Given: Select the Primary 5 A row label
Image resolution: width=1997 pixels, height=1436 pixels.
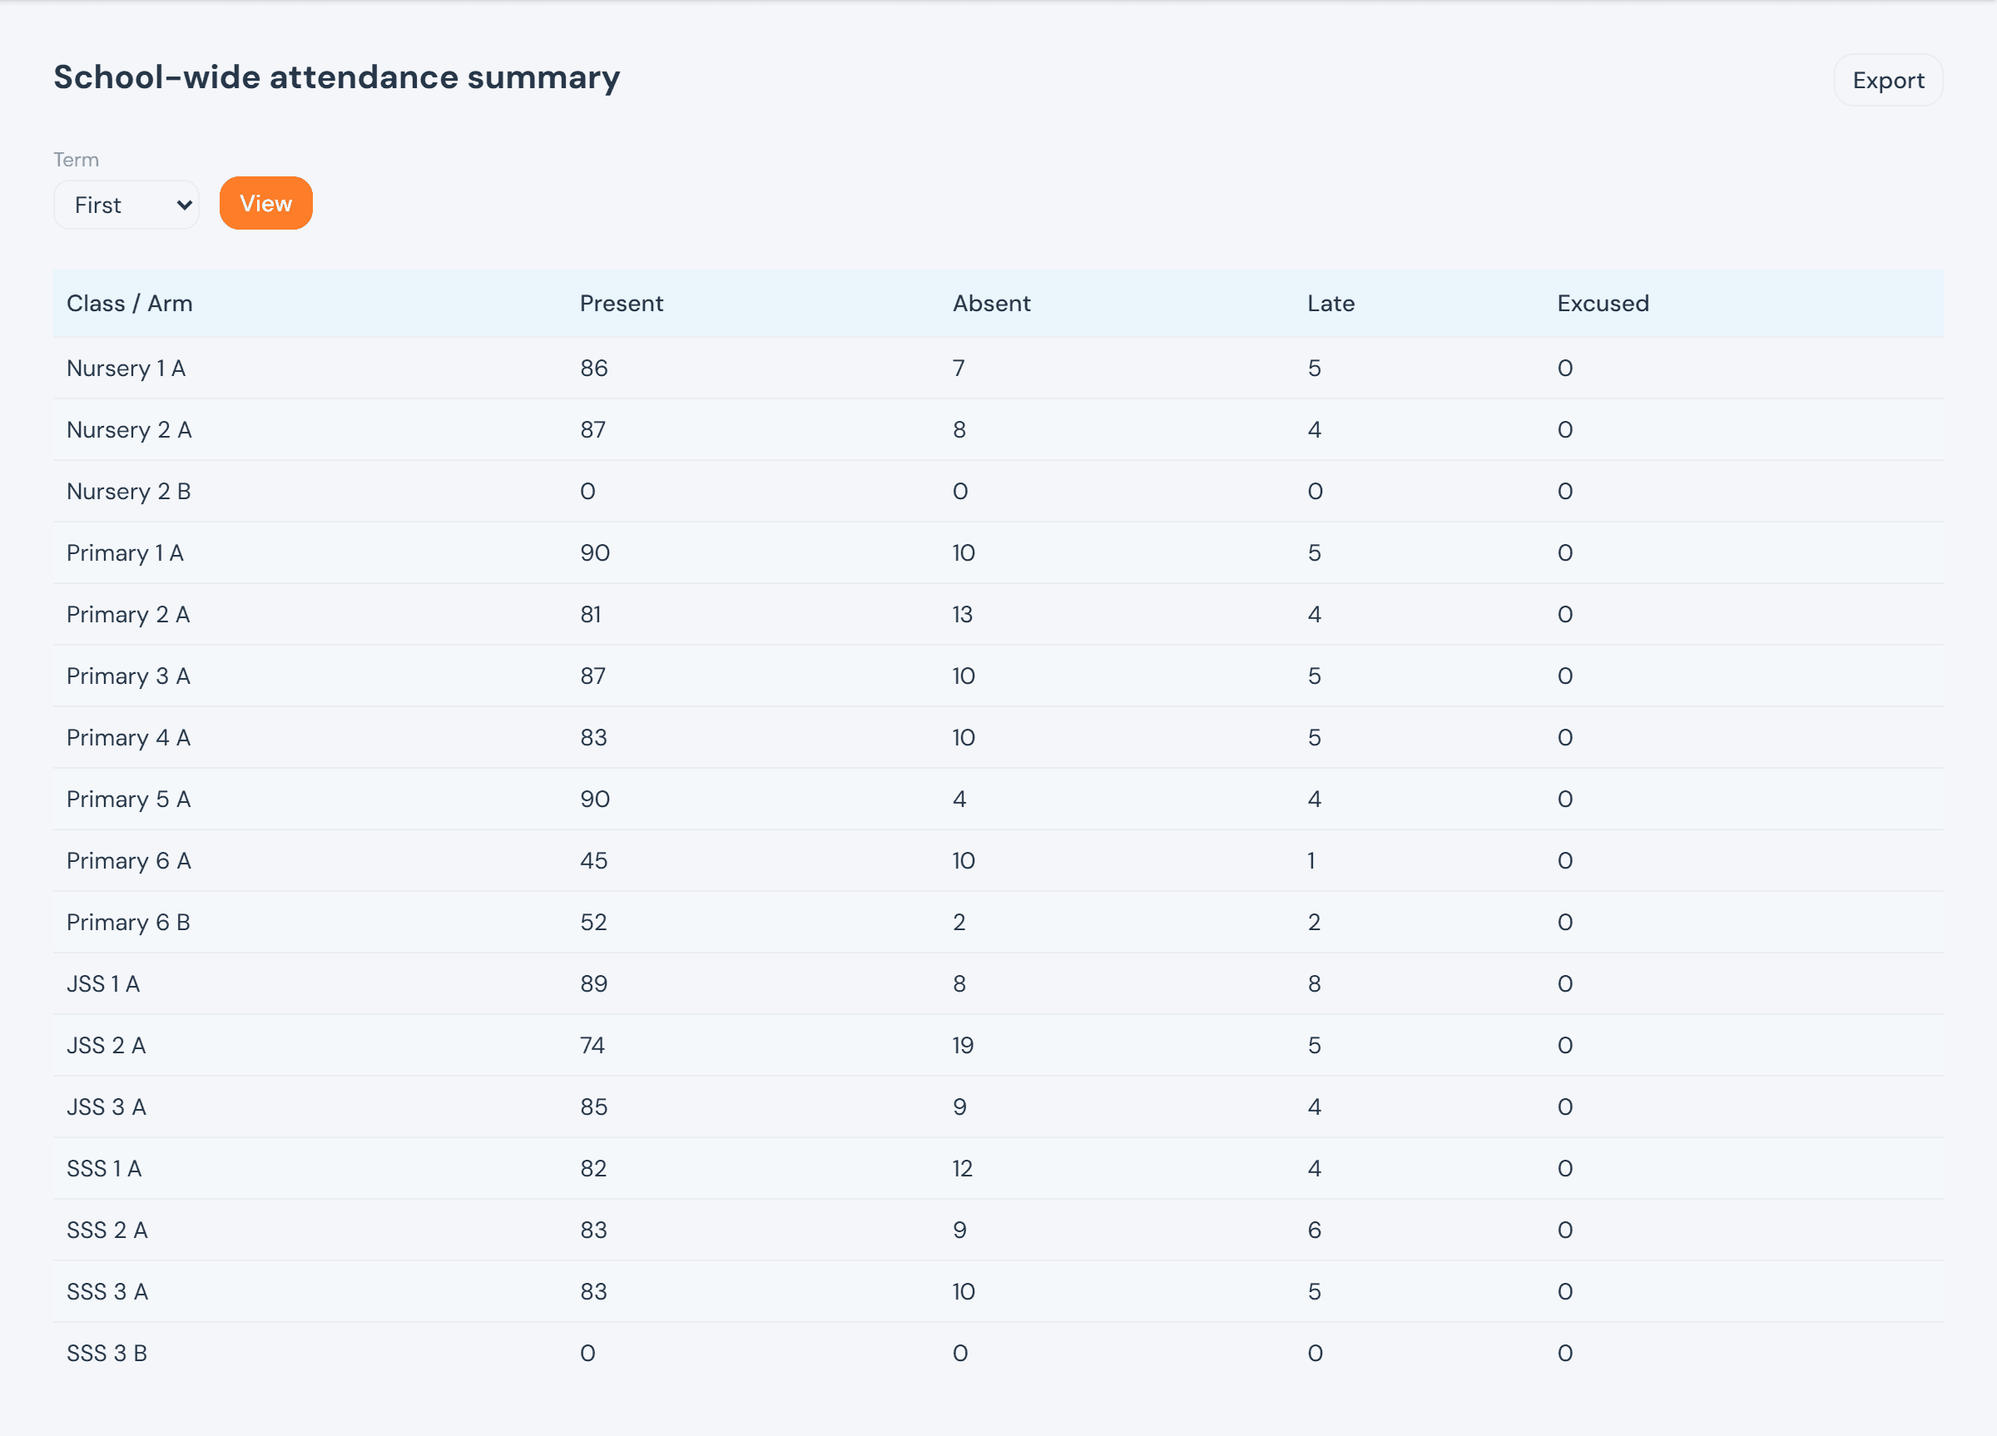Looking at the screenshot, I should 128,800.
